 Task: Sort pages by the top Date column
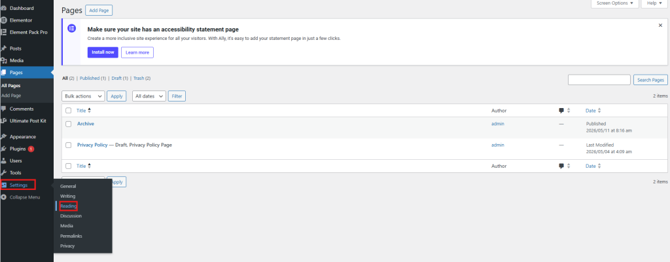(x=593, y=111)
